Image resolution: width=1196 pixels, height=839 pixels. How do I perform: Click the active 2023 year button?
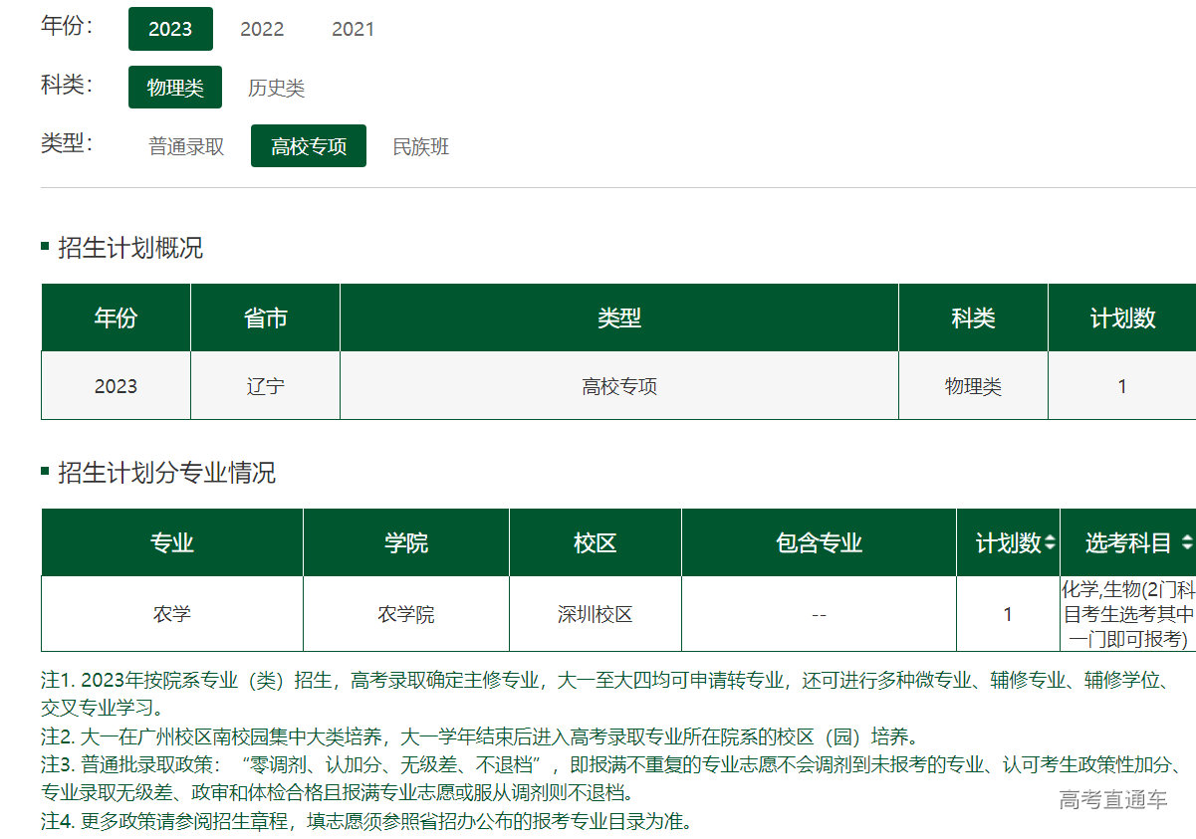pos(170,29)
